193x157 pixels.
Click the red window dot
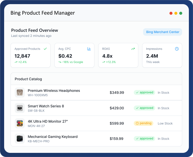pos(171,13)
